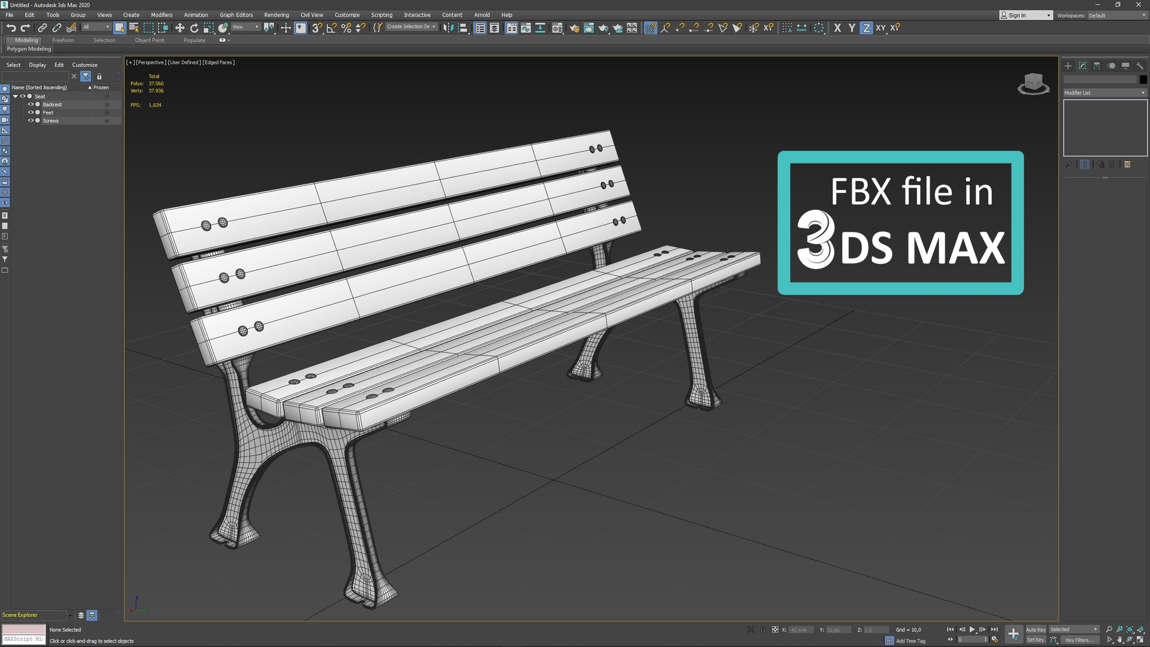Toggle the 3D Snaps button
This screenshot has width=1150, height=647.
pos(317,28)
